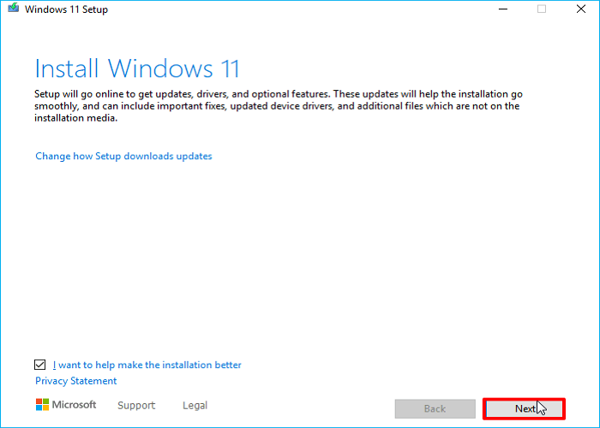Open the Privacy Statement link

[x=75, y=381]
